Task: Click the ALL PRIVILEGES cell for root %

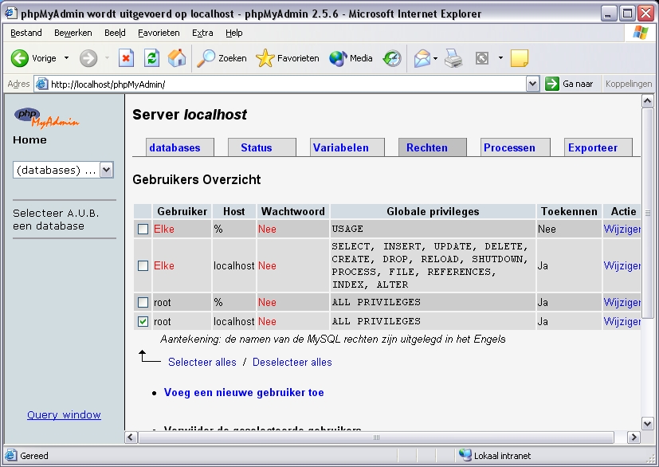Action: tap(433, 302)
